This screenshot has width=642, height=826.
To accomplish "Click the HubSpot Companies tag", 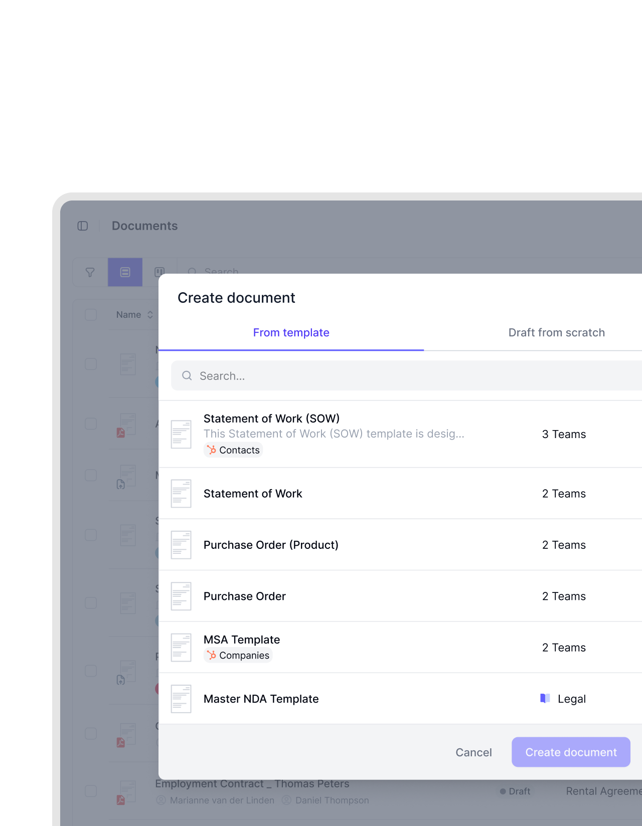I will tap(238, 656).
